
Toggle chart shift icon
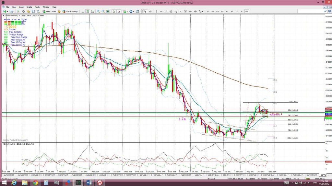click(x=119, y=11)
